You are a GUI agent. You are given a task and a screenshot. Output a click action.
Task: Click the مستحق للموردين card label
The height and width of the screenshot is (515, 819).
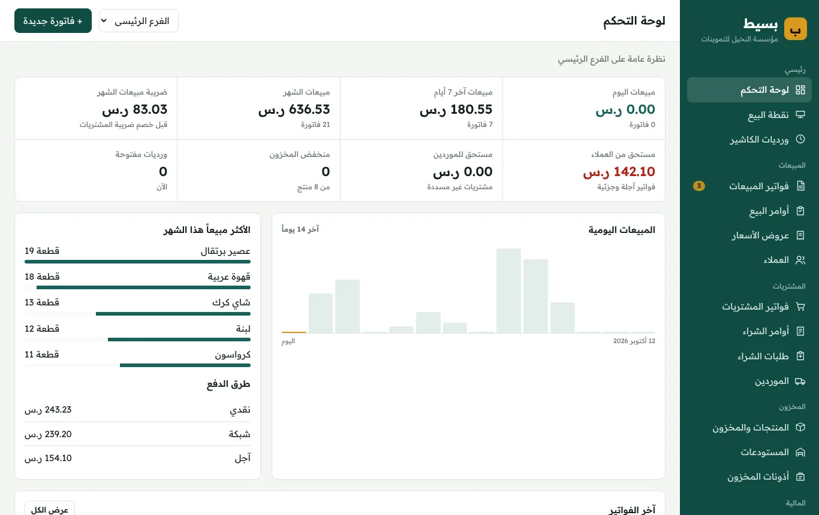(463, 154)
